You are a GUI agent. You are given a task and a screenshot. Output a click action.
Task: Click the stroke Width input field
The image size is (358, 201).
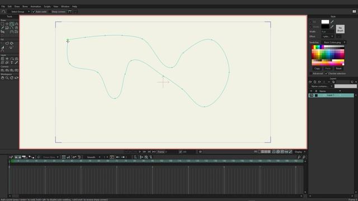click(328, 32)
